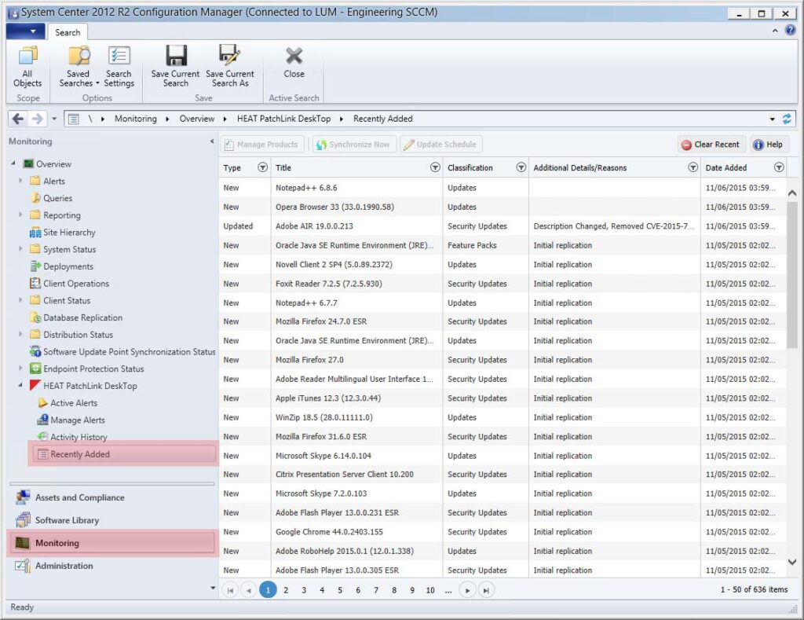Select the Search ribbon tab

point(68,33)
